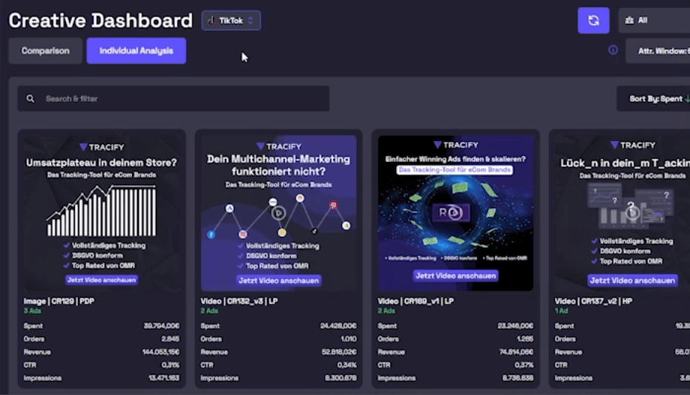Click the 2 Ads link under CR169_v1
This screenshot has height=395, width=690.
386,311
